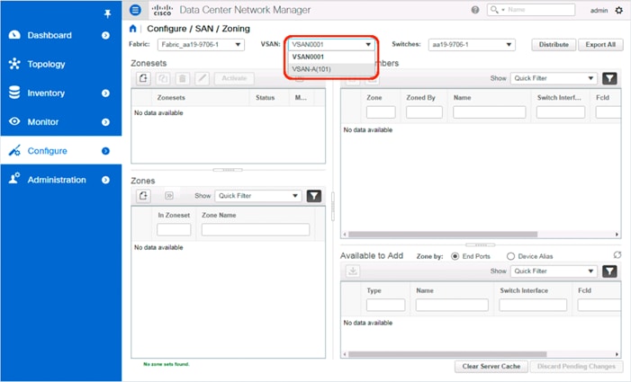The width and height of the screenshot is (631, 382).
Task: Apply Available to Add filter funnel icon
Action: (609, 271)
